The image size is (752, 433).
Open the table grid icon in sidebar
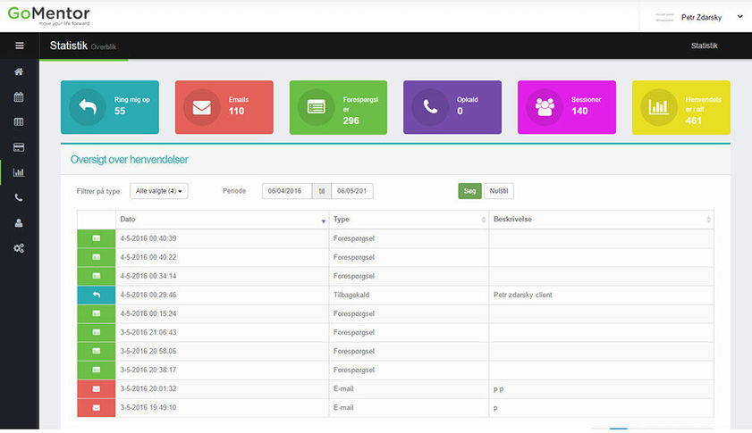[x=19, y=121]
